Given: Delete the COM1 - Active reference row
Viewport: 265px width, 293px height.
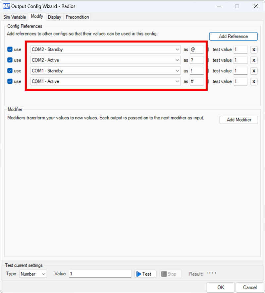Looking at the screenshot, I should tap(254, 81).
